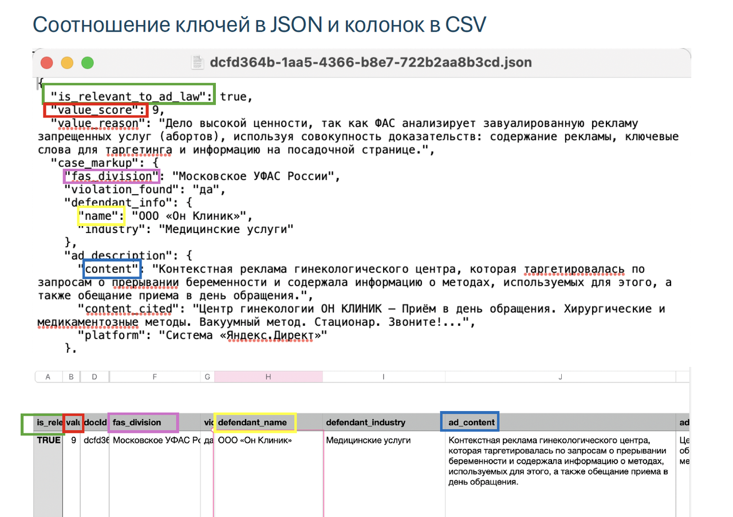This screenshot has width=733, height=517.
Task: Select spreadsheet column F header
Action: (155, 376)
